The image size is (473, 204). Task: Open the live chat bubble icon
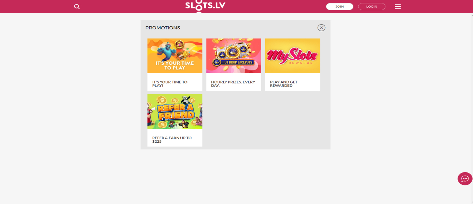tap(465, 179)
